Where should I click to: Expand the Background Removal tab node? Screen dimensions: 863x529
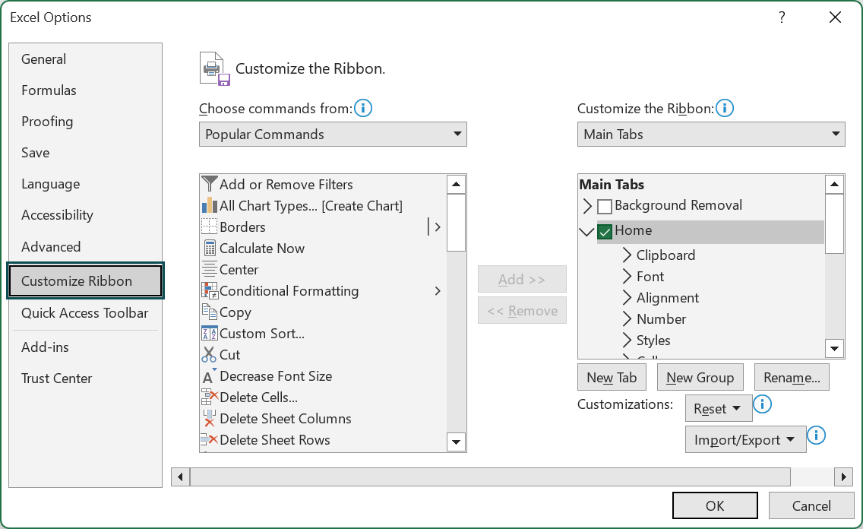(587, 207)
